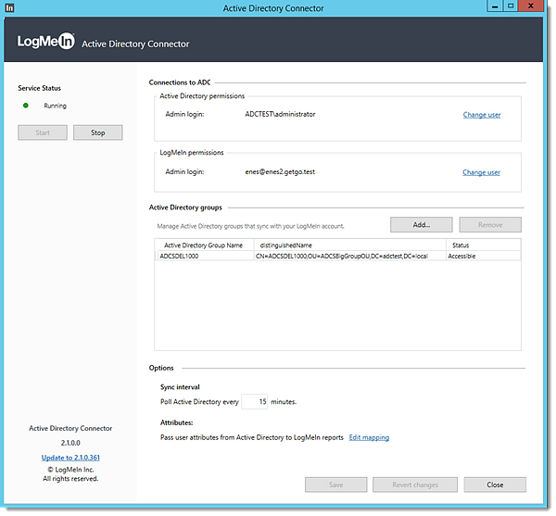Add an Active Directory group
Viewport: 556px width, 516px height.
point(422,225)
